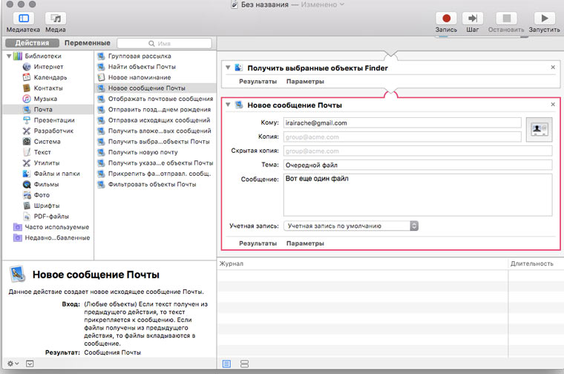This screenshot has width=564, height=374.
Task: Show Результаты of the Finder action
Action: pos(258,81)
